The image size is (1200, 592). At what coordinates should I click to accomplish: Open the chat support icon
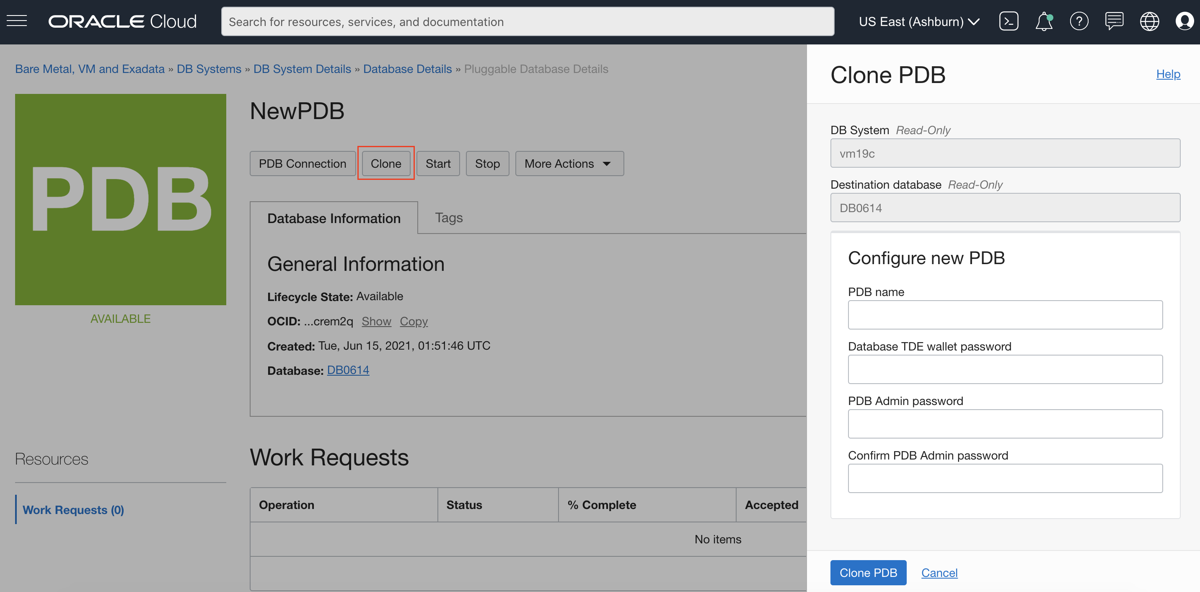[x=1114, y=21]
